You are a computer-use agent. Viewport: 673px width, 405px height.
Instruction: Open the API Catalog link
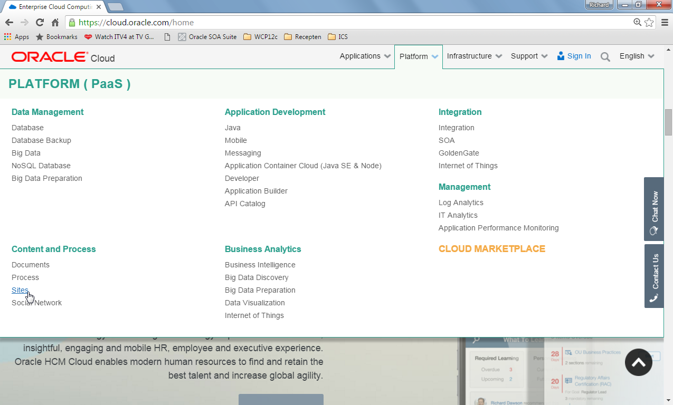click(245, 204)
